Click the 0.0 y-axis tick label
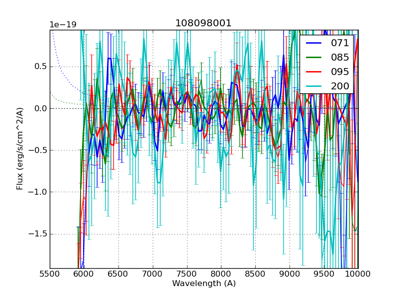 [40, 108]
